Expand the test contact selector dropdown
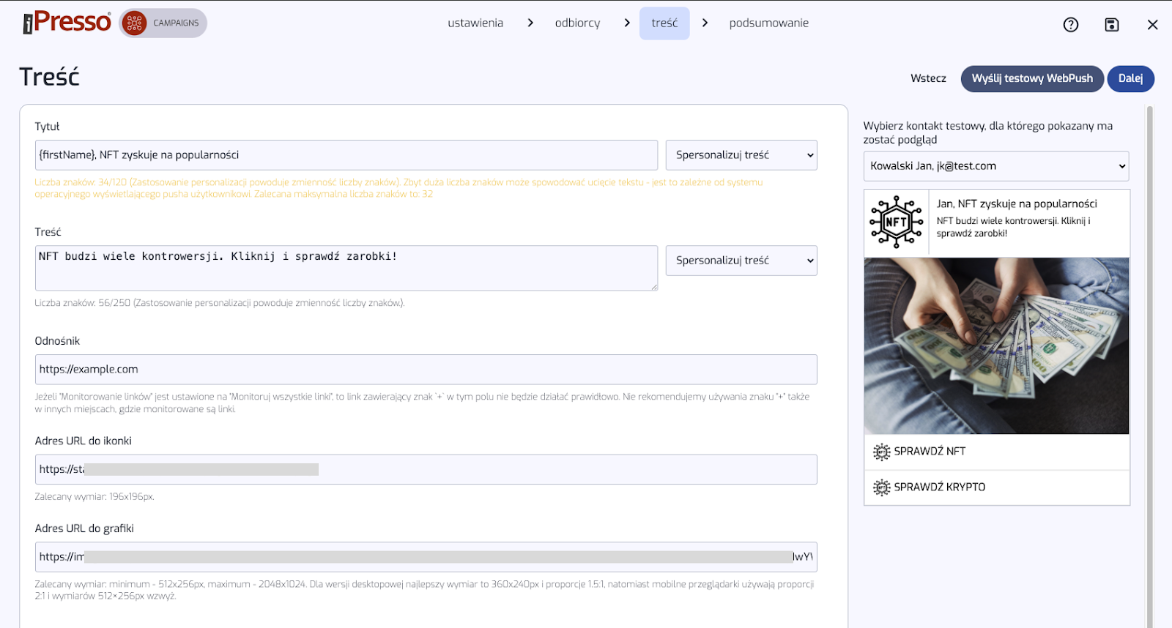1172x628 pixels. (x=995, y=166)
